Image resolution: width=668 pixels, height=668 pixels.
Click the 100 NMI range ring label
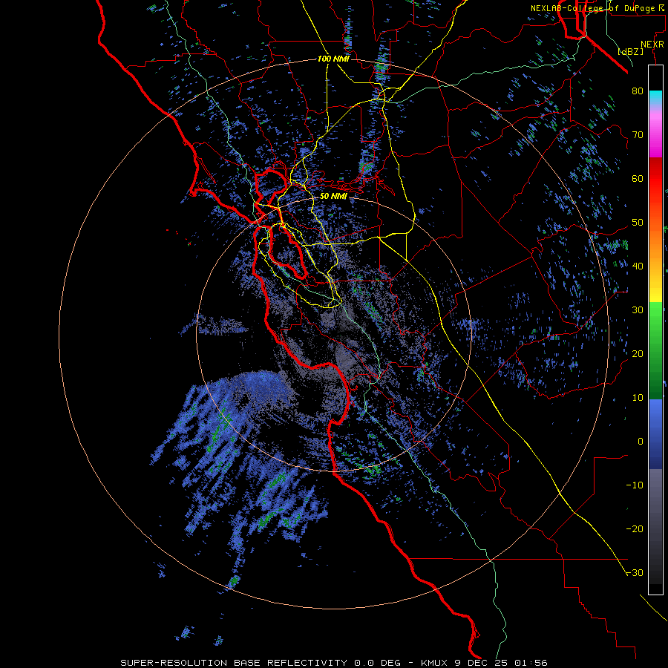[x=333, y=59]
